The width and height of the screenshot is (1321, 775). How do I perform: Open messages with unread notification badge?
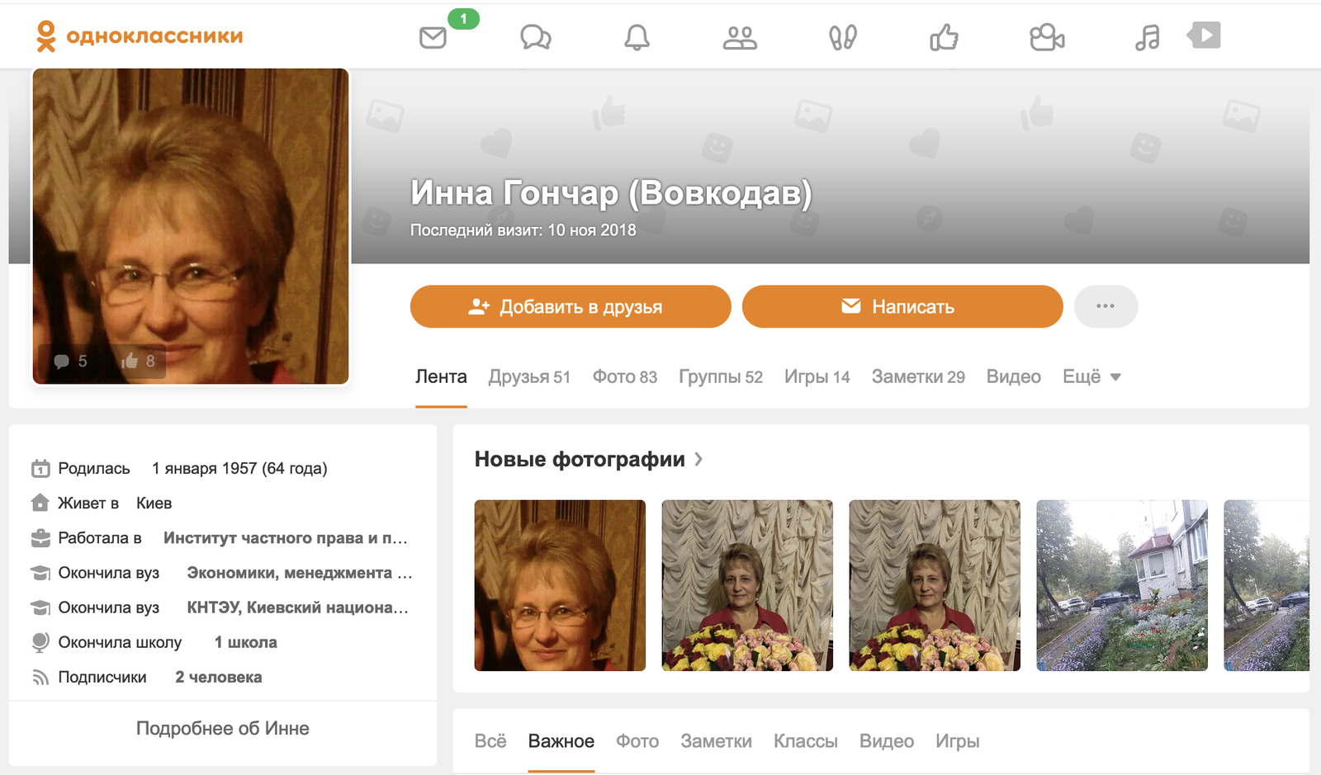click(x=432, y=37)
